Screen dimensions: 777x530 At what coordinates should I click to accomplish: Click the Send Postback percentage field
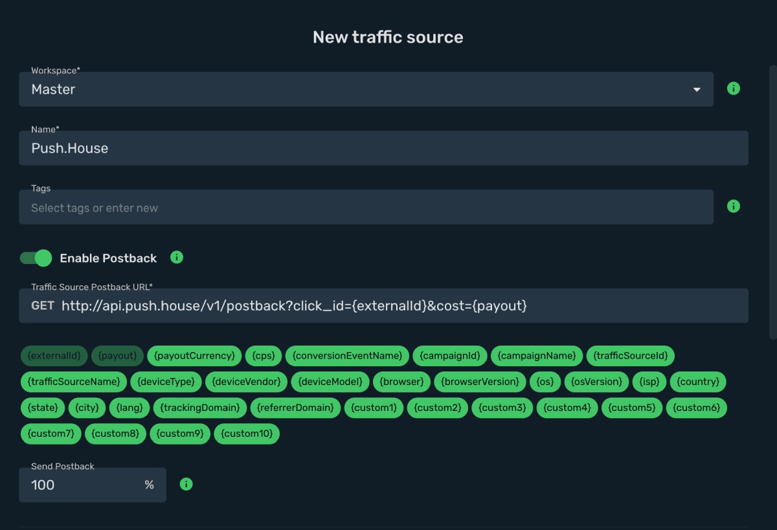pos(93,485)
